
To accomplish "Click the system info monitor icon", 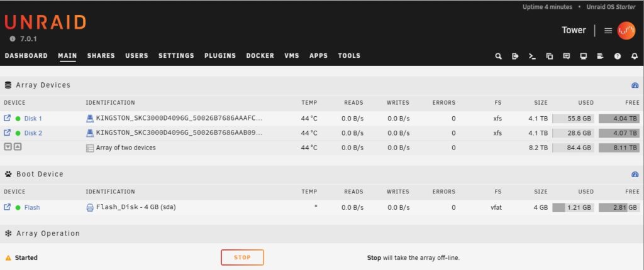I will pyautogui.click(x=583, y=57).
